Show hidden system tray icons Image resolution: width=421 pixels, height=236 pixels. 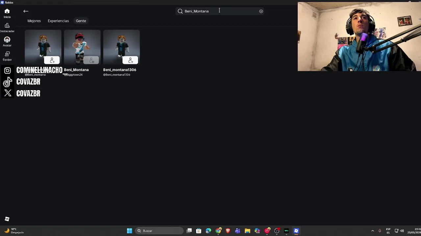click(x=373, y=231)
